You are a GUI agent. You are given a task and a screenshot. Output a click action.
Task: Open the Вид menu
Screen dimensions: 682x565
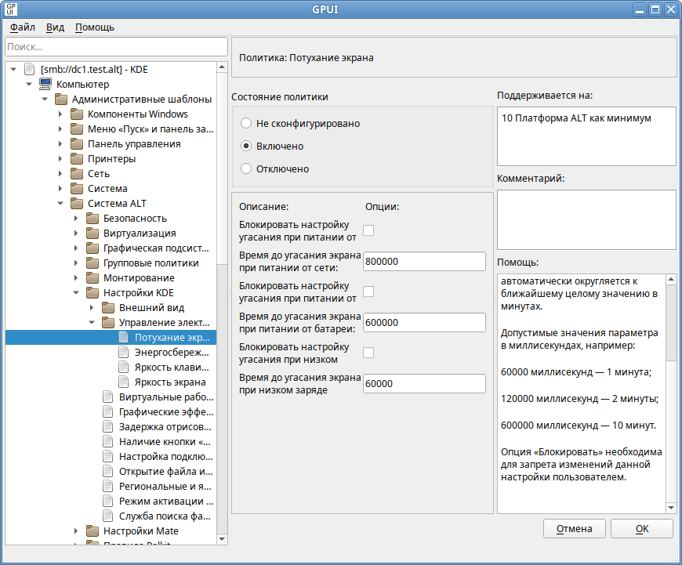[x=55, y=27]
